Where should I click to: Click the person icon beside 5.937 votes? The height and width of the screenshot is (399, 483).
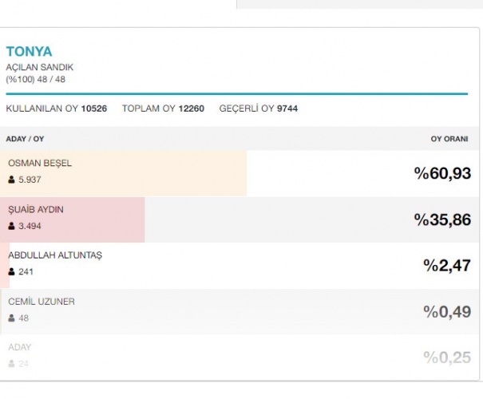(11, 180)
